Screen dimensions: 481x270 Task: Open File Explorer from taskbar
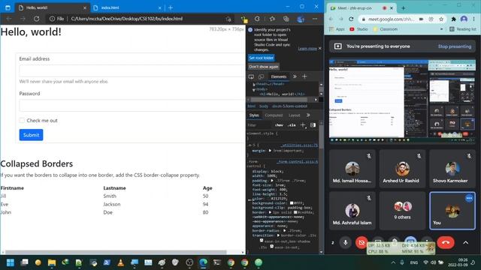coord(52,262)
